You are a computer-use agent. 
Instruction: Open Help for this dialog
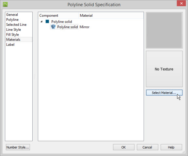[x=171, y=147]
